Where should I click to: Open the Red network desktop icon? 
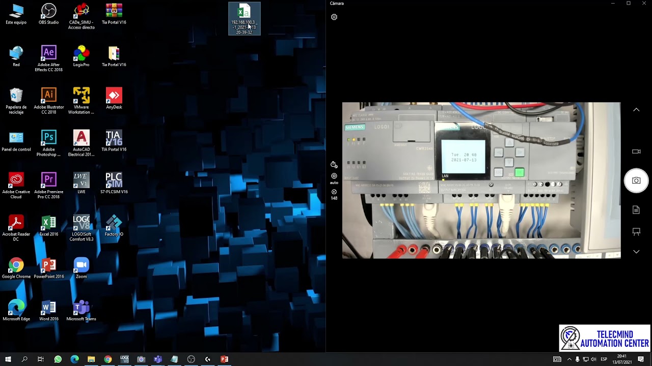click(16, 56)
